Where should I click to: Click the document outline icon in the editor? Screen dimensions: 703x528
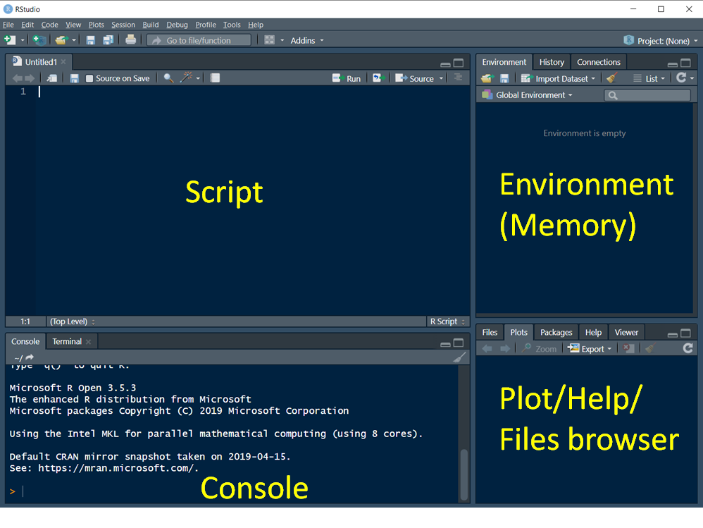pos(458,78)
